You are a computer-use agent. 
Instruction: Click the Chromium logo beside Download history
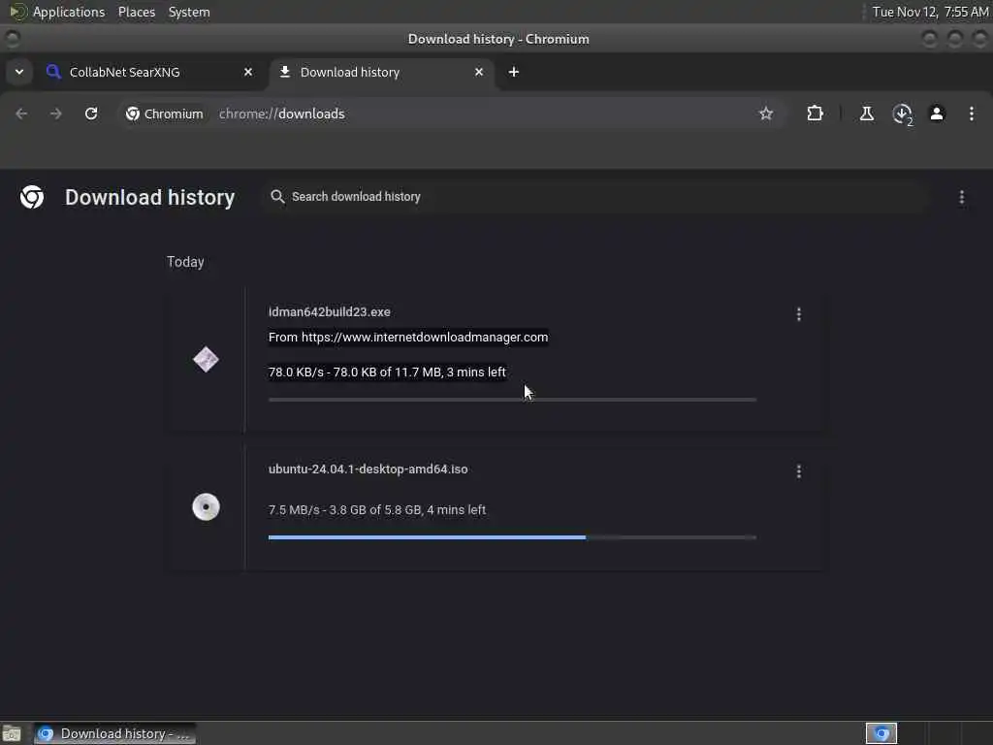tap(32, 197)
